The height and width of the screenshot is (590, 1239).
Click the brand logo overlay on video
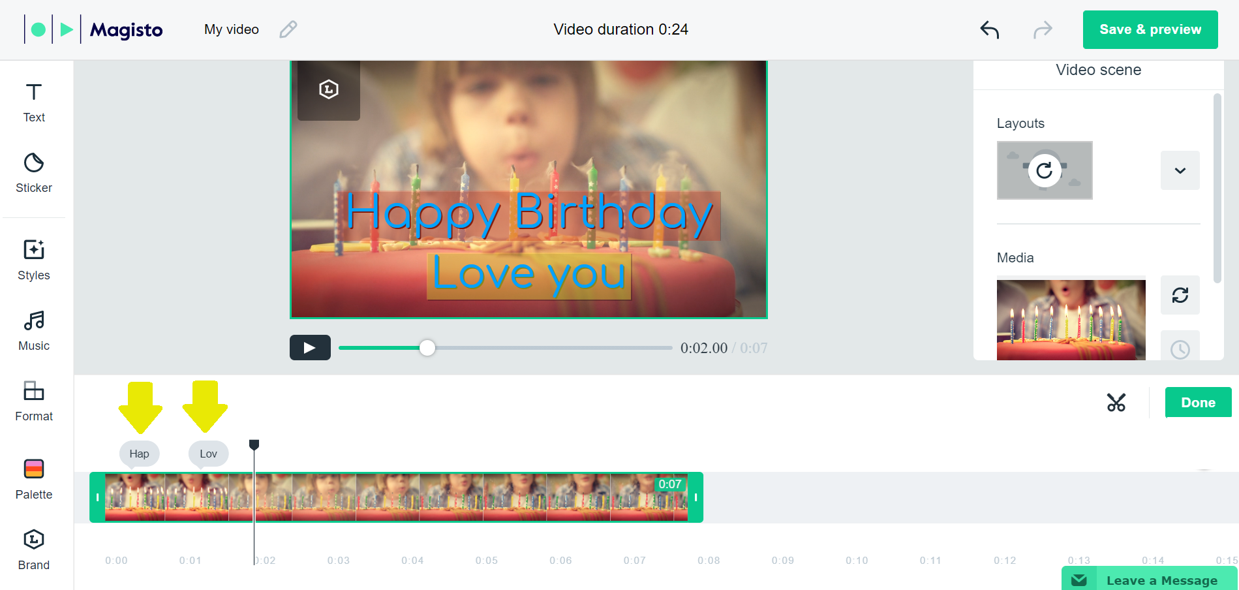(329, 89)
